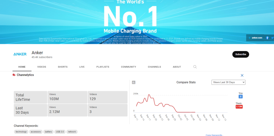Click the Sep 17 peak on the chart line

[x=149, y=95]
